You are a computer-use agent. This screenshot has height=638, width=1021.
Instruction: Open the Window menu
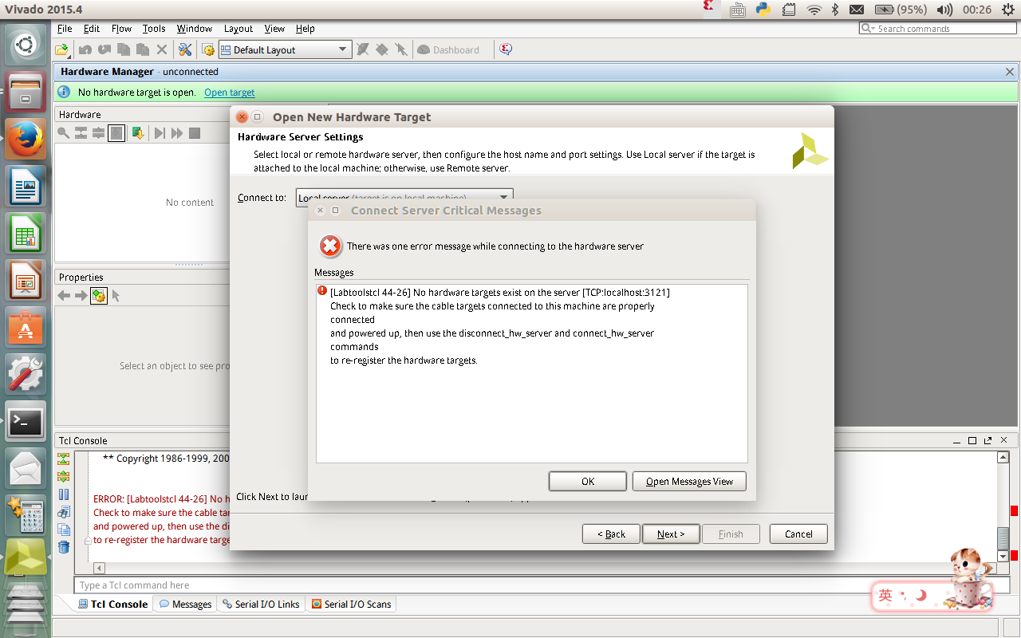tap(195, 29)
